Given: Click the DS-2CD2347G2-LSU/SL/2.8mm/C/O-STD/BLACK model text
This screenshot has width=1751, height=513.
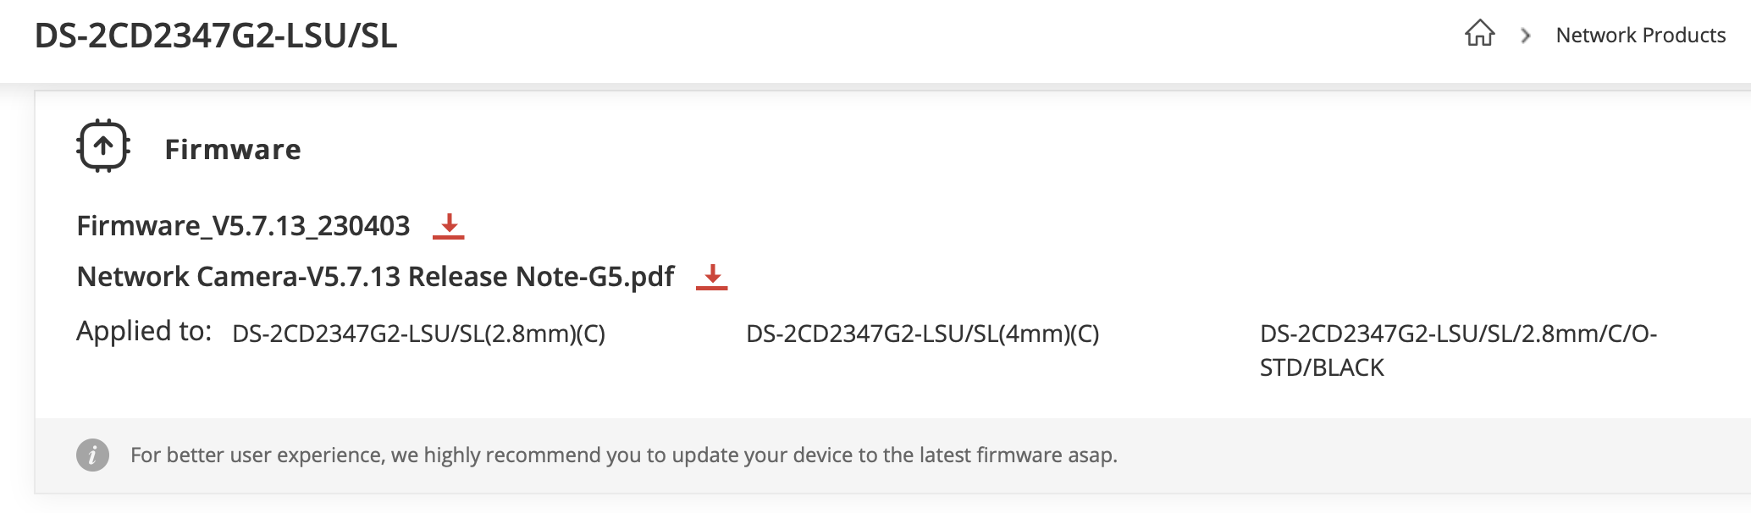Looking at the screenshot, I should click(x=1458, y=350).
